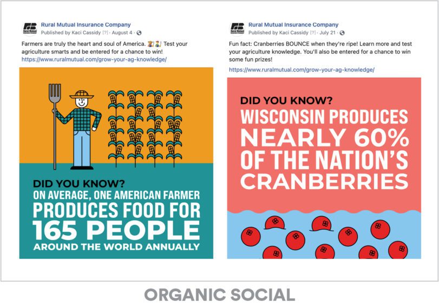Screen dimensions: 439x308
Task: Click the August 4 post timestamp
Action: (123, 33)
